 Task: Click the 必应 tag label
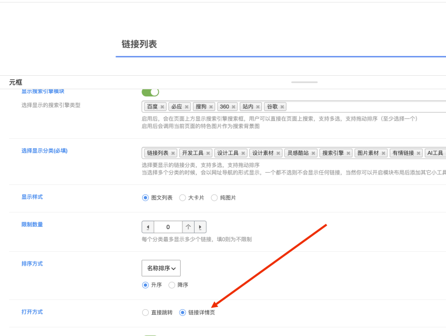(x=177, y=106)
